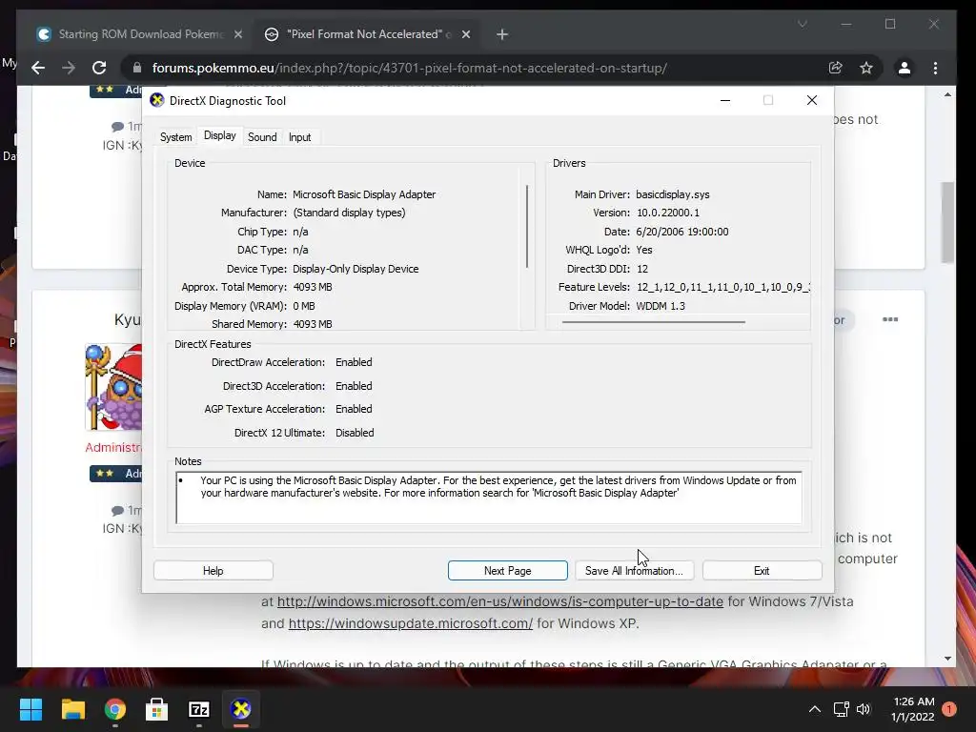
Task: Open Chrome from the taskbar
Action: 115,709
